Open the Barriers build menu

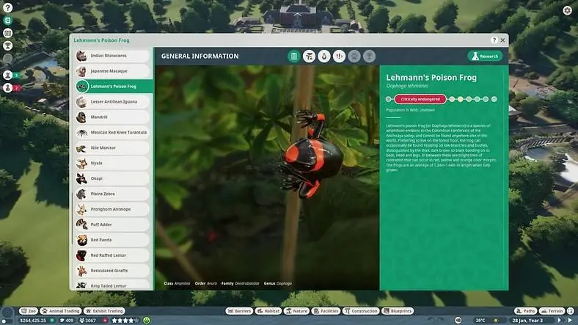tap(239, 311)
